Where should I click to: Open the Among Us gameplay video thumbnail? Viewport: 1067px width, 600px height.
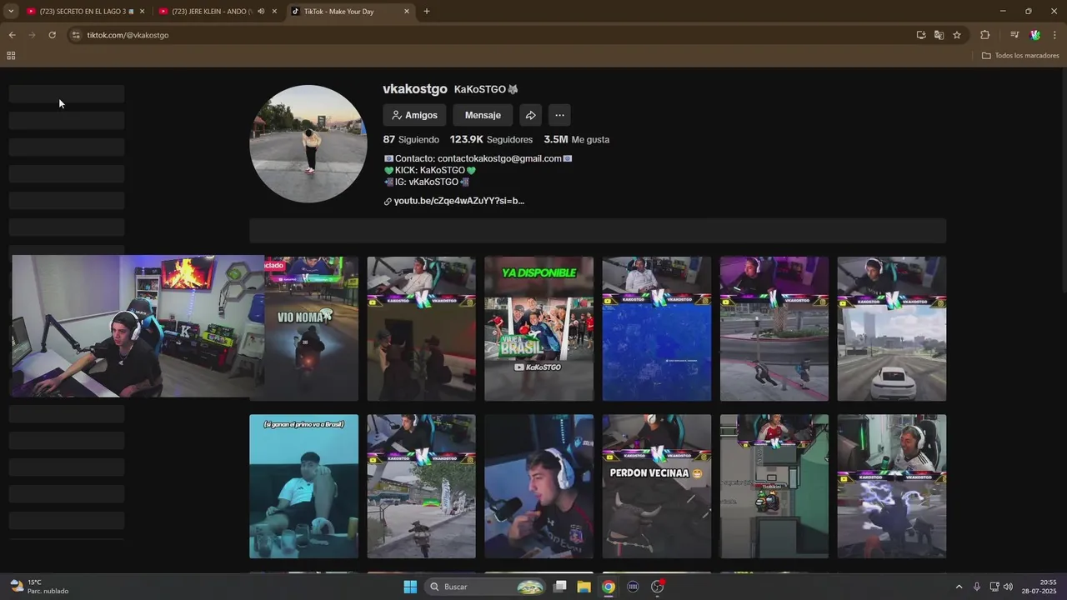pyautogui.click(x=774, y=486)
